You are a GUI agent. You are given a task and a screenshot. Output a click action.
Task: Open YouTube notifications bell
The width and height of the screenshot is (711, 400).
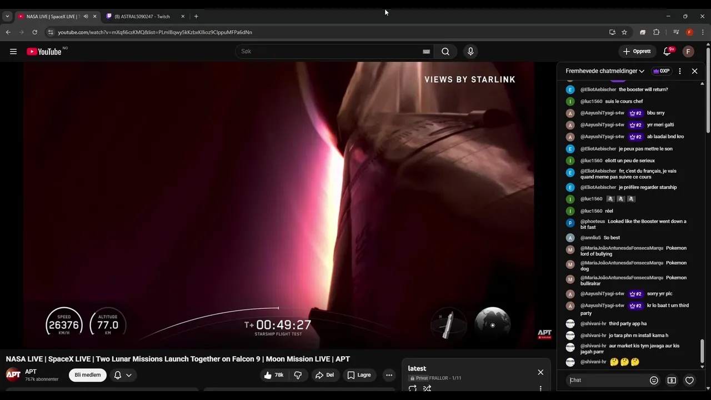click(667, 52)
